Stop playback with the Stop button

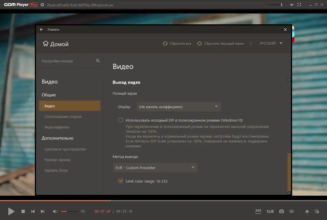[23, 211]
